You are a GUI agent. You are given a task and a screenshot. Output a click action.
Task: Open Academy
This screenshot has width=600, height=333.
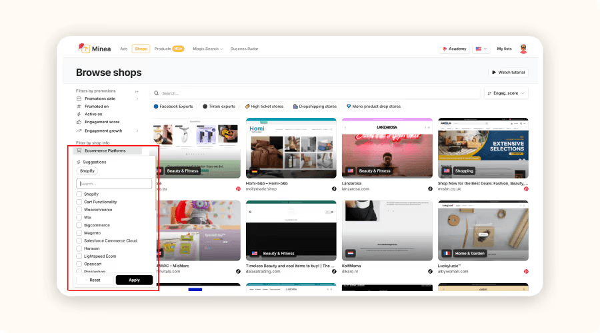[454, 49]
